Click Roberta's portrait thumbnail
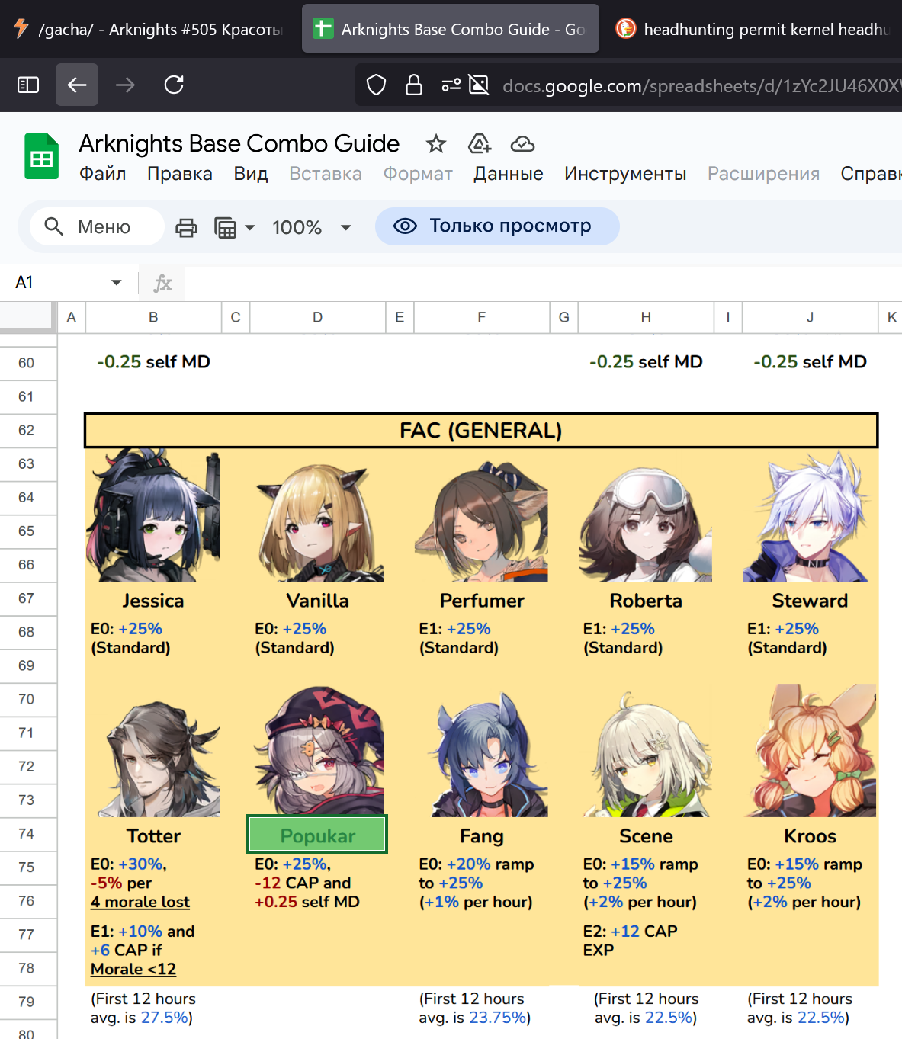Screen dimensions: 902x1039 click(x=646, y=515)
